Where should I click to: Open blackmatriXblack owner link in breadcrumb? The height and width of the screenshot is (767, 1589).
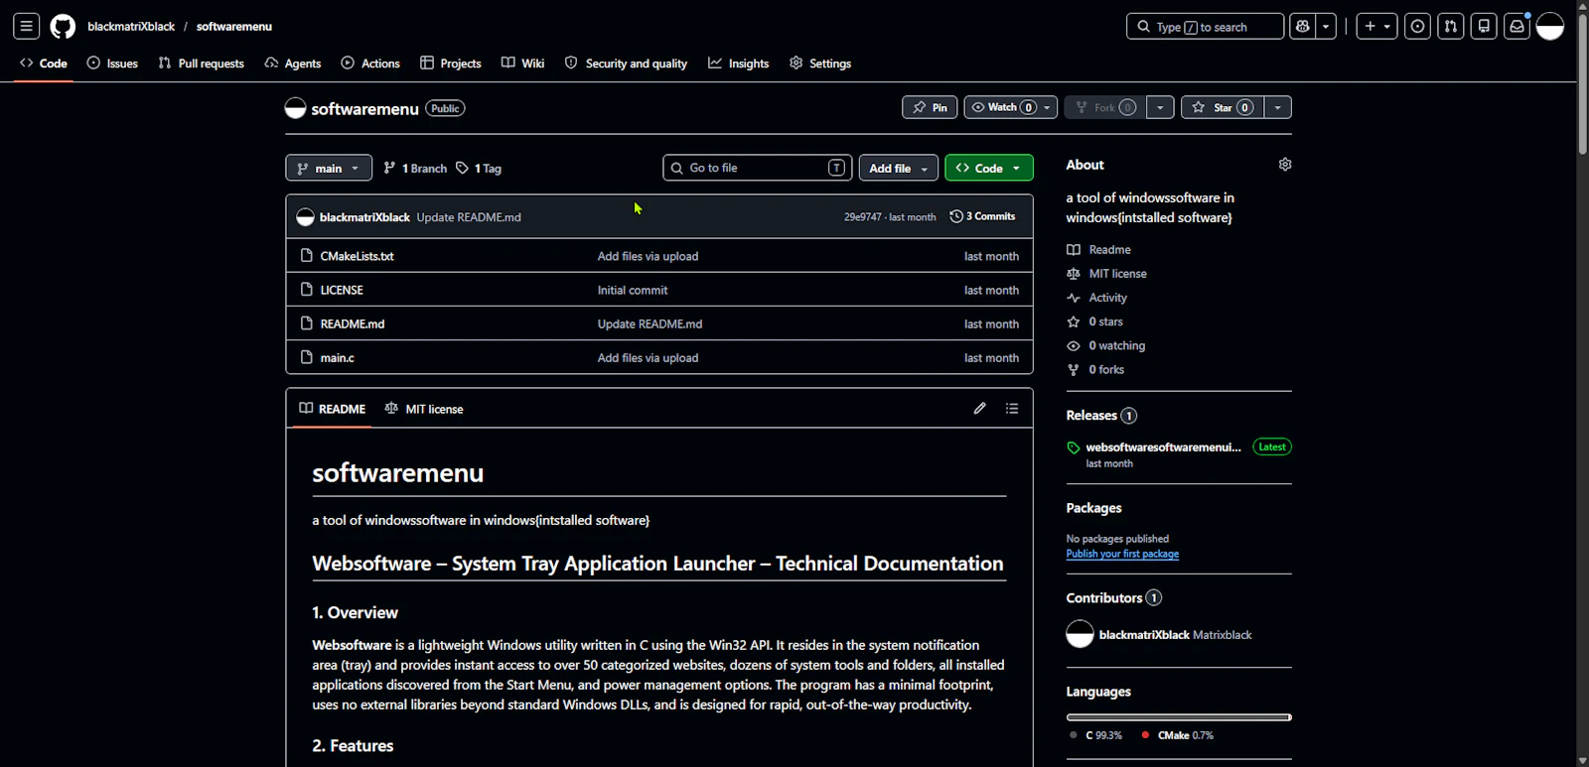tap(131, 27)
